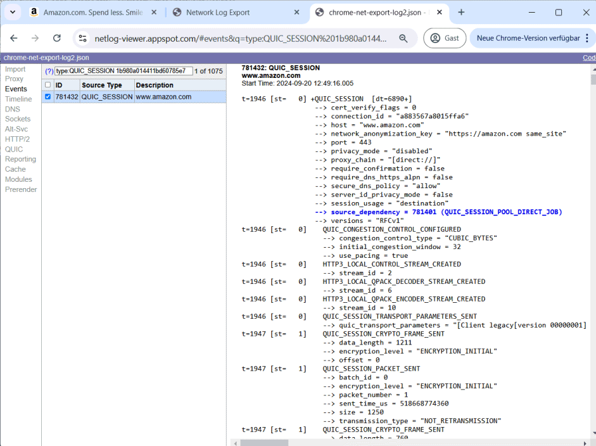This screenshot has width=596, height=446.
Task: Click the event filter text box
Action: tap(124, 71)
